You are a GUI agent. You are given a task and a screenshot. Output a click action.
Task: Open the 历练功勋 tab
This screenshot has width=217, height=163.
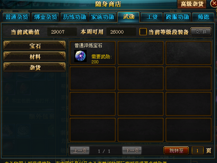(74, 17)
